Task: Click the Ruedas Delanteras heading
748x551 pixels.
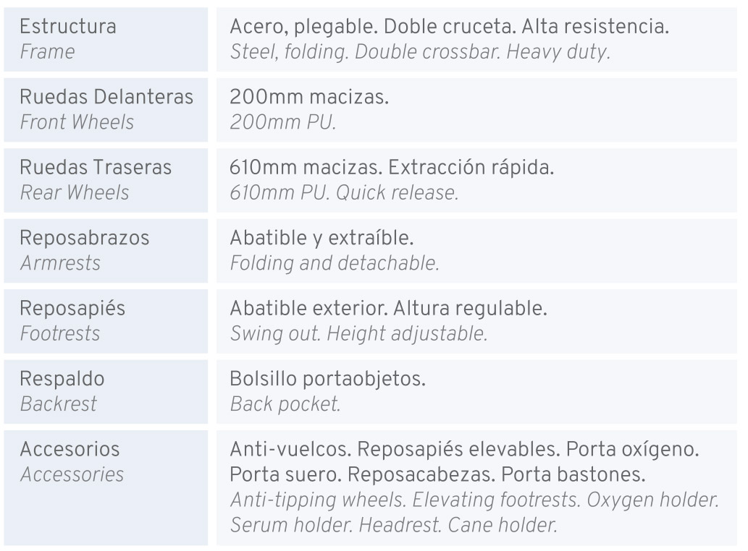Action: pos(106,98)
